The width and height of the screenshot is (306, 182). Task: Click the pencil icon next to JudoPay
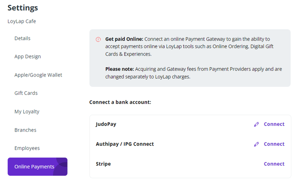256,124
